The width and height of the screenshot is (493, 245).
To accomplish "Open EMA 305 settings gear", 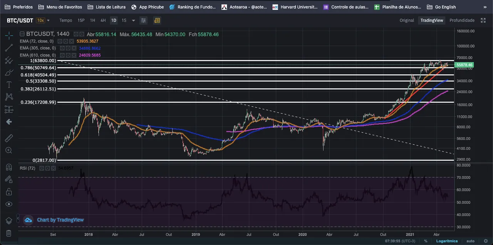I will [68, 48].
